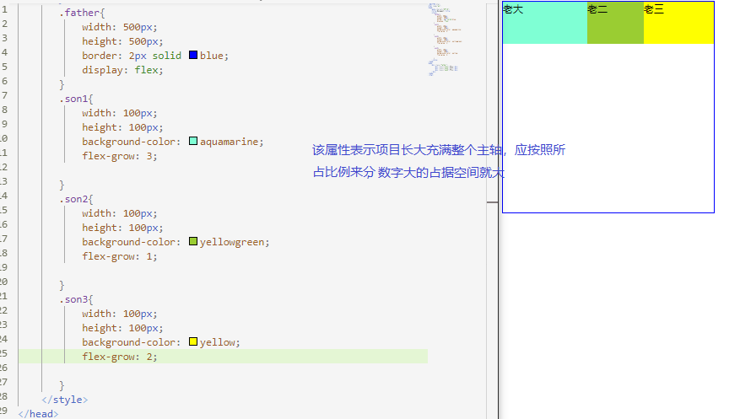This screenshot has height=419, width=740.
Task: Click the .son3 selector text
Action: click(73, 299)
